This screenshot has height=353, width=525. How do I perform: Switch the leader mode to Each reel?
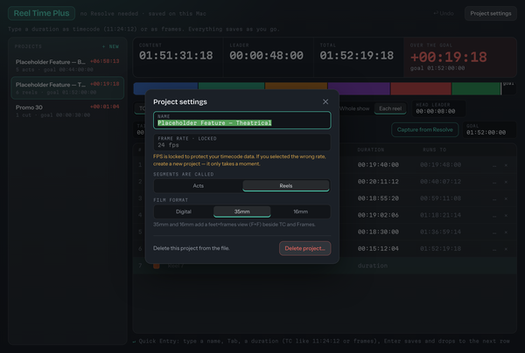click(x=390, y=108)
